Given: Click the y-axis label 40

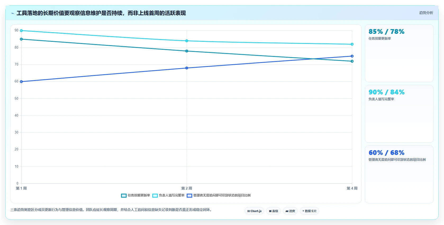Looking at the screenshot, I should tap(16, 116).
